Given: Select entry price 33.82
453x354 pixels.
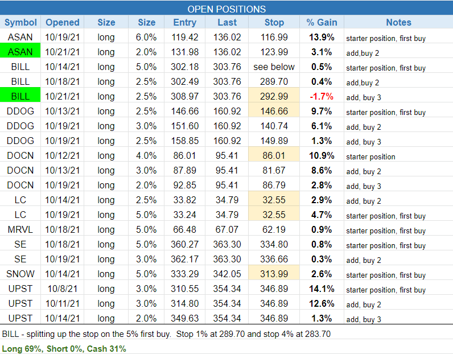Looking at the screenshot, I should pyautogui.click(x=184, y=200).
